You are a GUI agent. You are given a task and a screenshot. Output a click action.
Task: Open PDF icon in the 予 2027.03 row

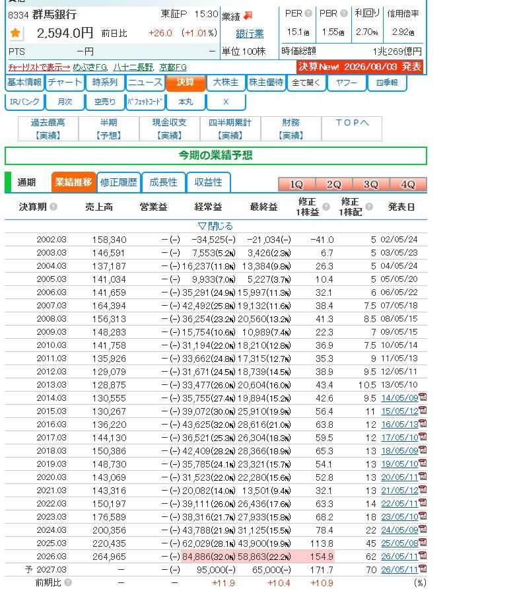coord(423,569)
